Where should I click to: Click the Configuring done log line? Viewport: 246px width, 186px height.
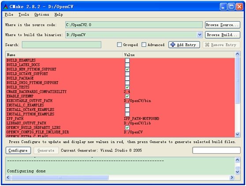26,171
